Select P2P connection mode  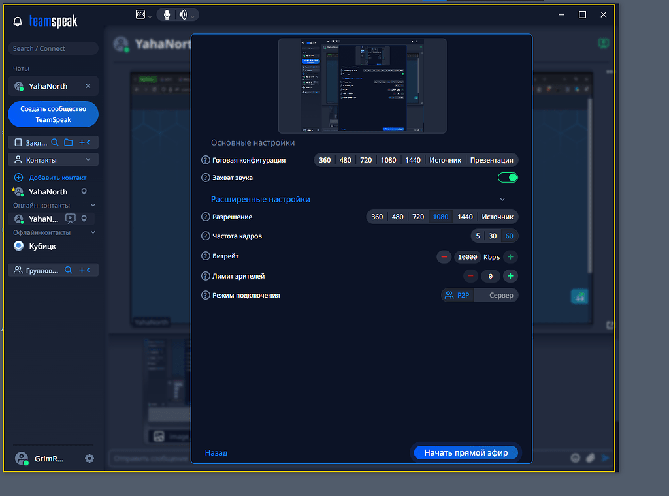tap(457, 296)
